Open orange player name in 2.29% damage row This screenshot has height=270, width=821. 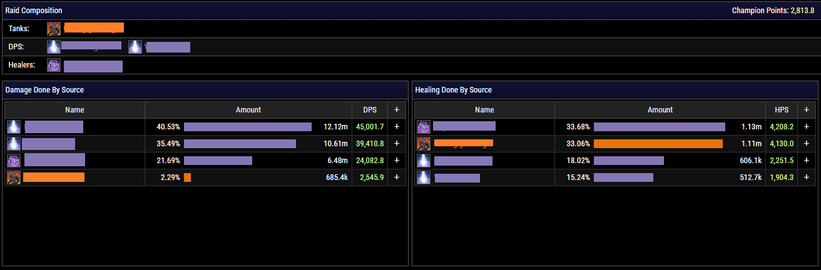click(x=54, y=177)
